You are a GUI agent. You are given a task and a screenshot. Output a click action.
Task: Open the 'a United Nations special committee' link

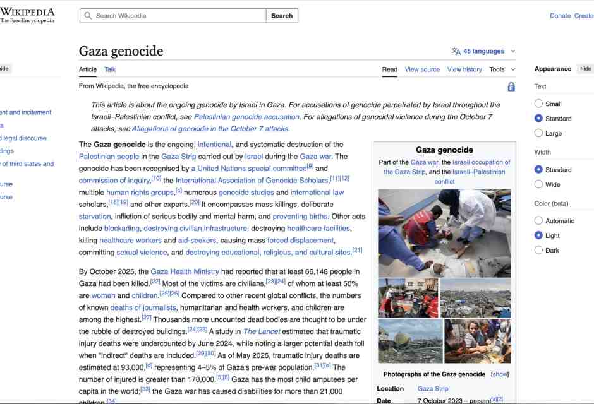[249, 169]
